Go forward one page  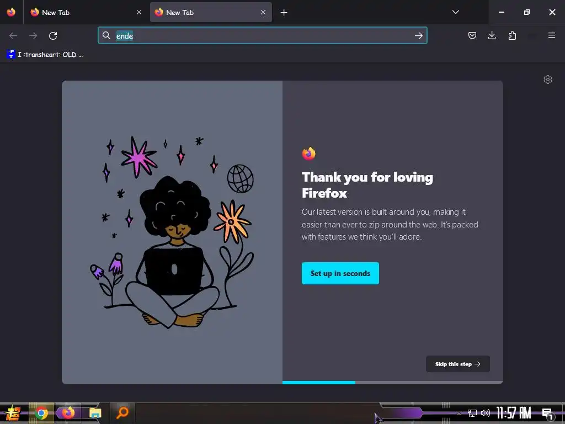(33, 36)
